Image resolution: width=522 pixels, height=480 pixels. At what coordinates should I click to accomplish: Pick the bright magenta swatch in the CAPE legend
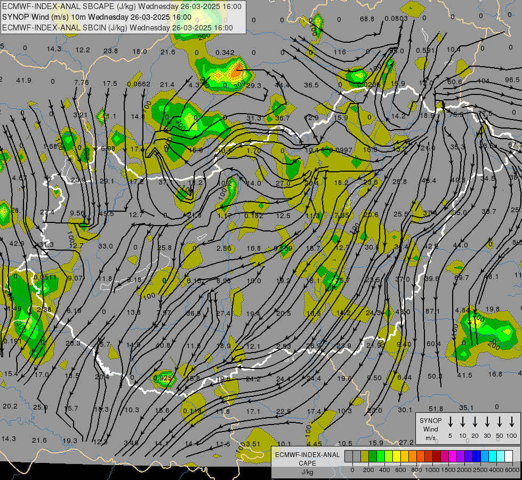453,456
